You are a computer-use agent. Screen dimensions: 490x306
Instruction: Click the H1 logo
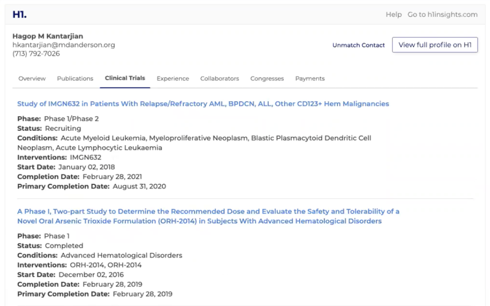[20, 14]
